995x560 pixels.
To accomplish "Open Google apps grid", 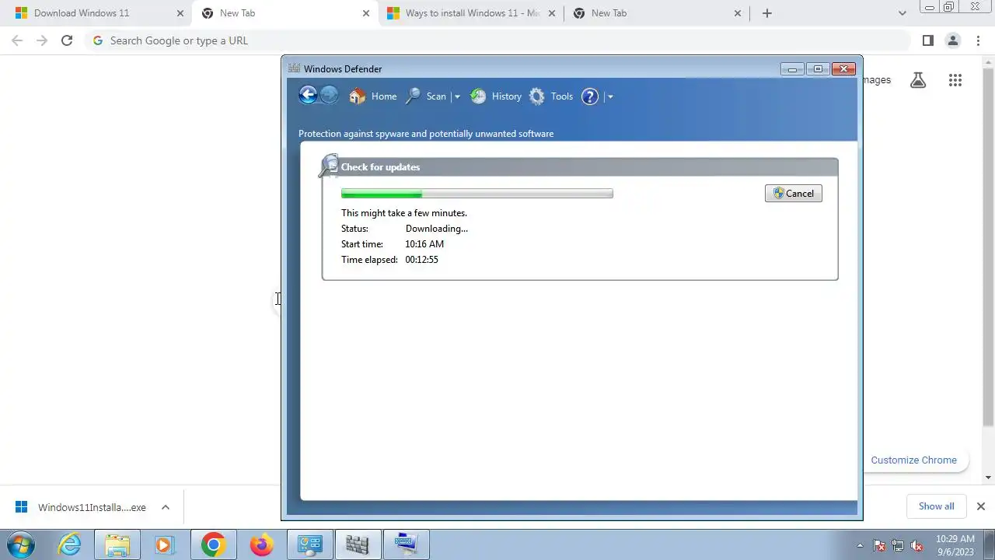I will 955,80.
